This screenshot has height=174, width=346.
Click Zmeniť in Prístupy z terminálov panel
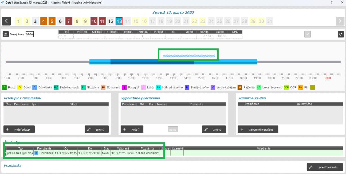pos(96,129)
